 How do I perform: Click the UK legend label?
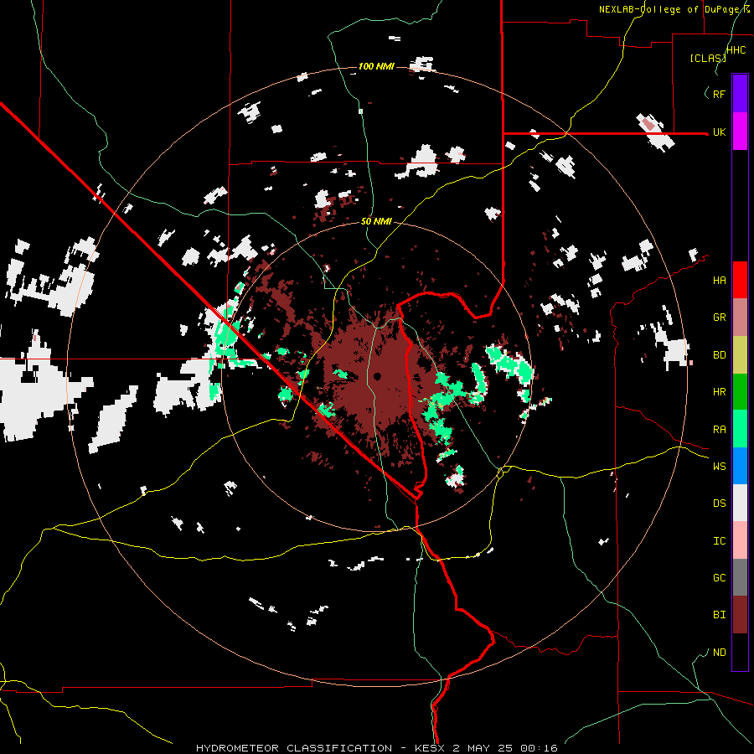719,132
